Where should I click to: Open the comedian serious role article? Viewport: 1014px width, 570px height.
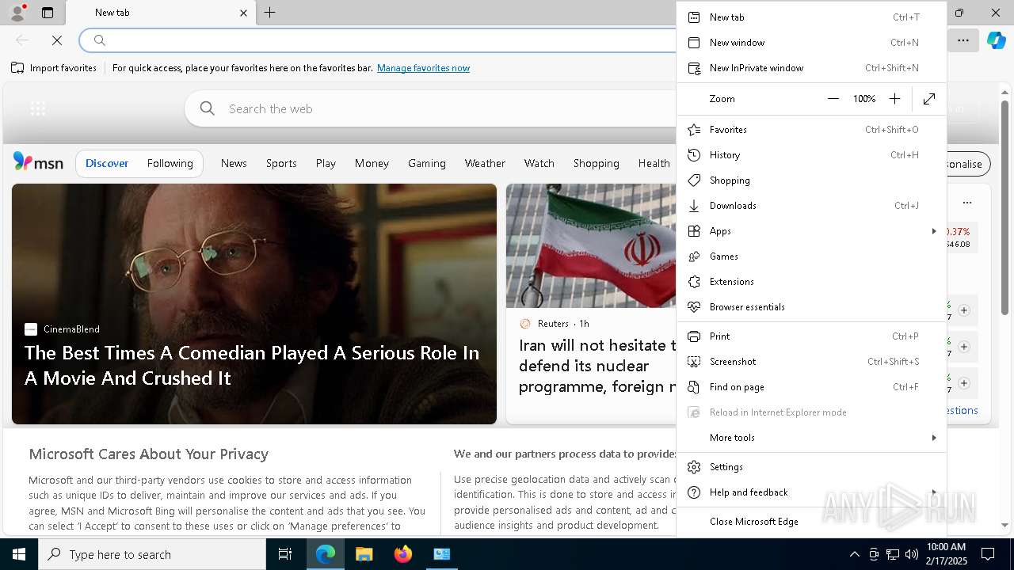(x=252, y=365)
